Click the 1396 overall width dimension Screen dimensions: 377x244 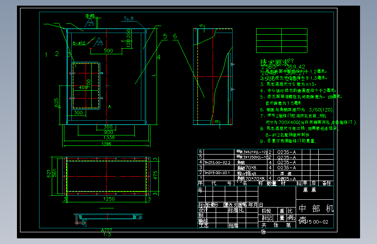pyautogui.click(x=106, y=144)
